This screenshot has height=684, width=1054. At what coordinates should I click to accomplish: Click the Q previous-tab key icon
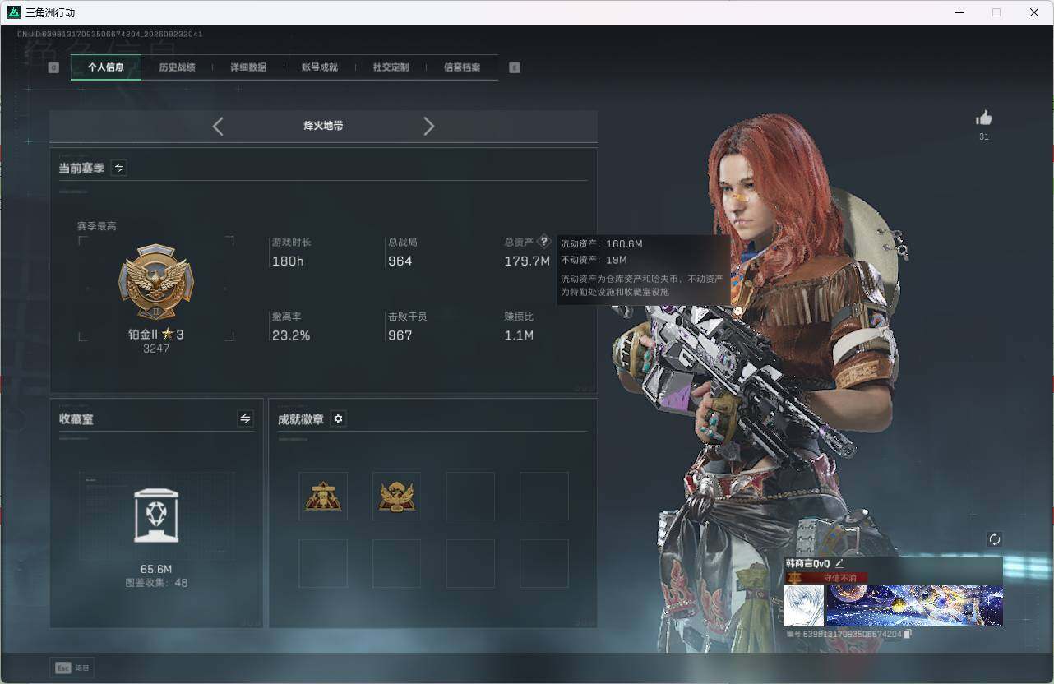tap(53, 67)
